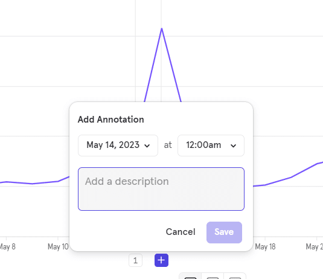
Task: Click the chevron beside the May 14 date
Action: click(147, 146)
